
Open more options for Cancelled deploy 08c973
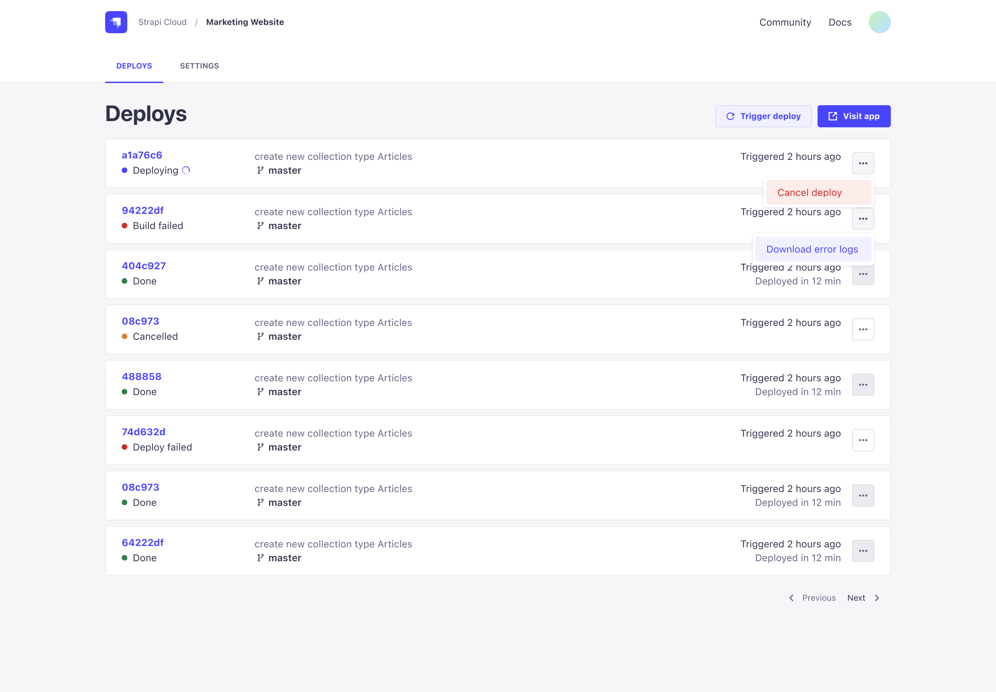click(863, 329)
